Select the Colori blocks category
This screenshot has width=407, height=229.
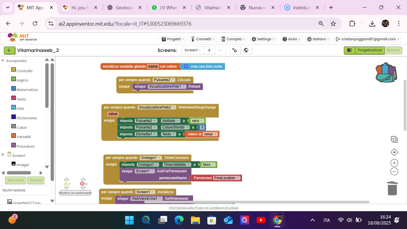point(21,127)
